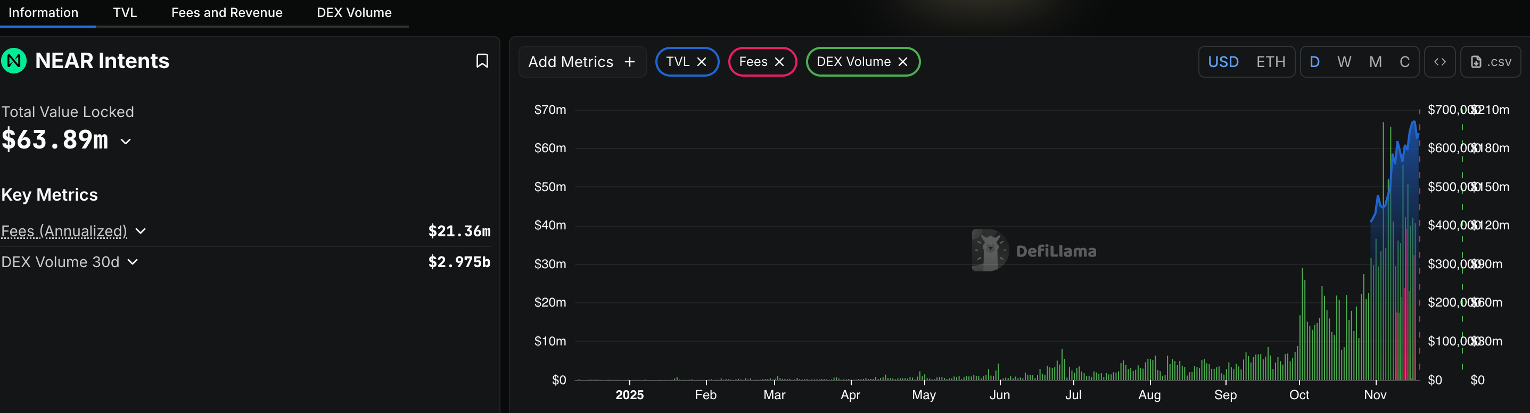Click the $2.975b DEX volume value
This screenshot has width=1530, height=413.
click(x=459, y=262)
